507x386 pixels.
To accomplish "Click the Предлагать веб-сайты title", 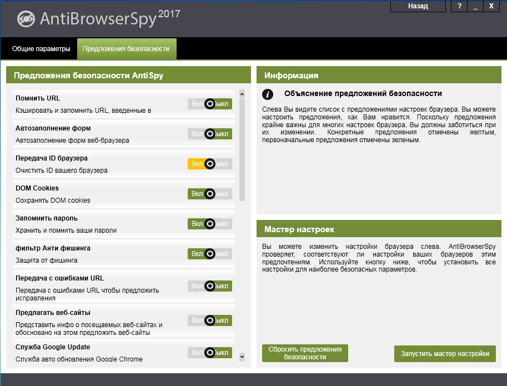I will click(53, 313).
